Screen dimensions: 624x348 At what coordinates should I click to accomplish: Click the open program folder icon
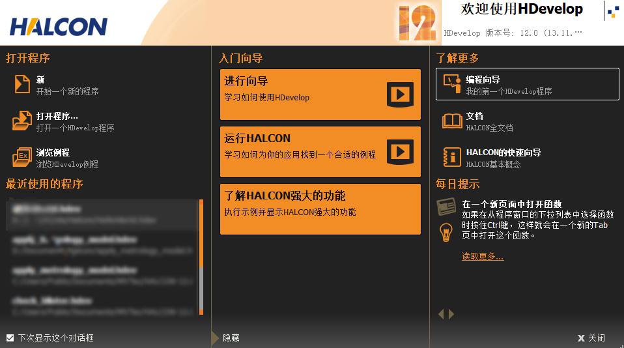point(22,121)
